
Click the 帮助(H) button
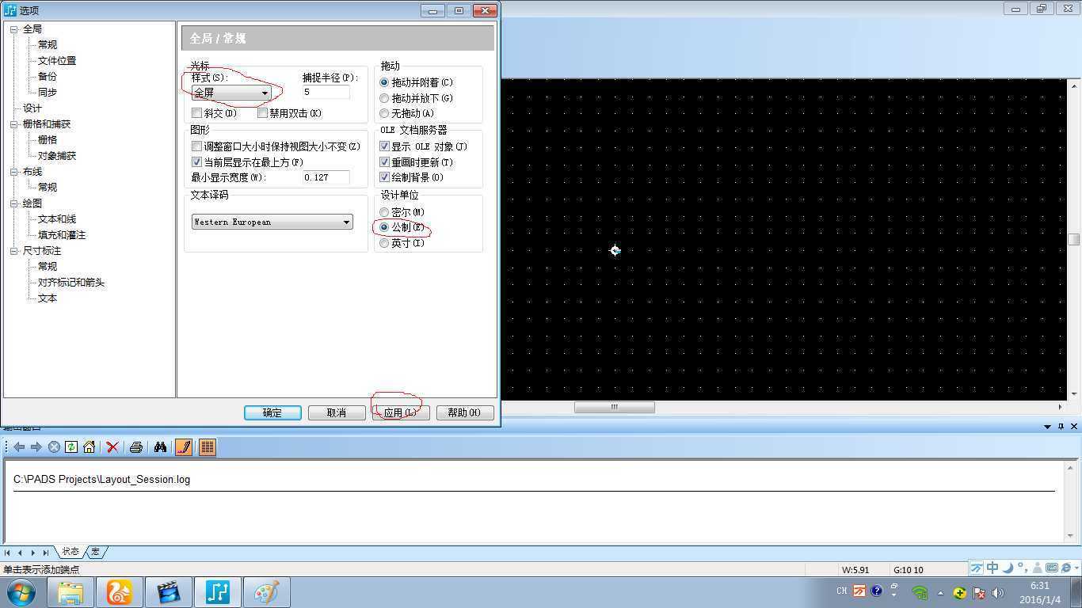465,412
